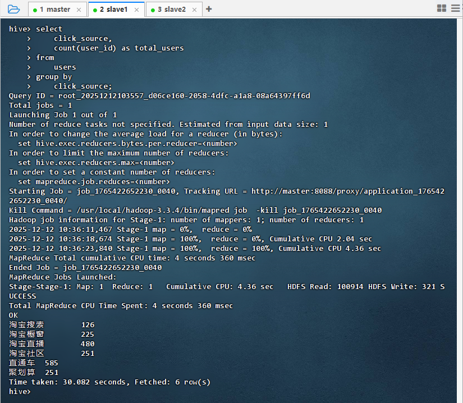Open the hamburger menu icon
The width and height of the screenshot is (463, 403).
pos(456,8)
